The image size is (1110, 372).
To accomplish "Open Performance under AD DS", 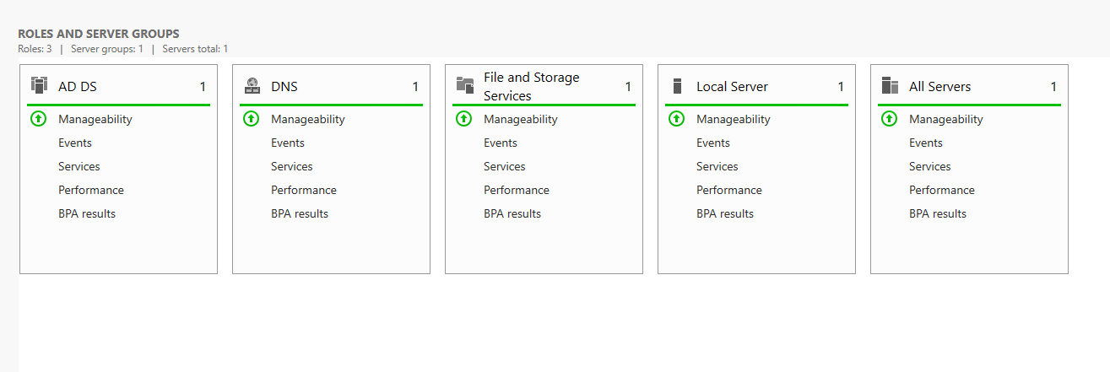I will [91, 190].
